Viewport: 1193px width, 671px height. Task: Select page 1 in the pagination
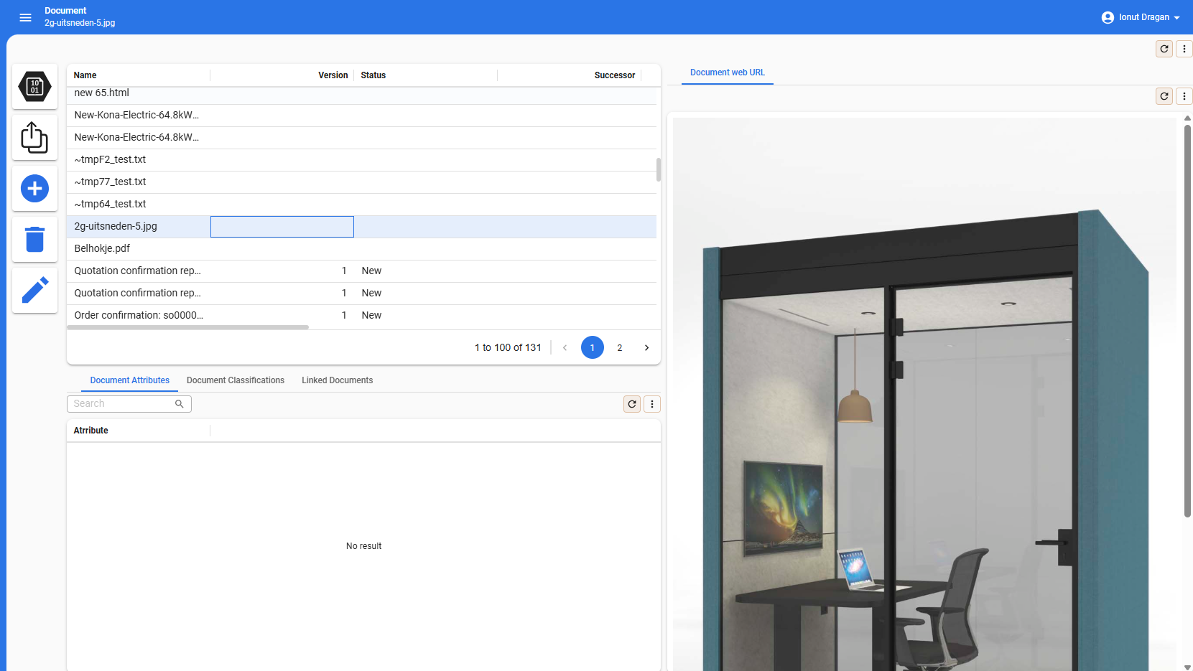(593, 347)
